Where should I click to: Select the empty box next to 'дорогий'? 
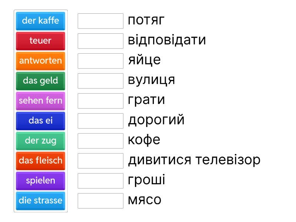(x=100, y=121)
